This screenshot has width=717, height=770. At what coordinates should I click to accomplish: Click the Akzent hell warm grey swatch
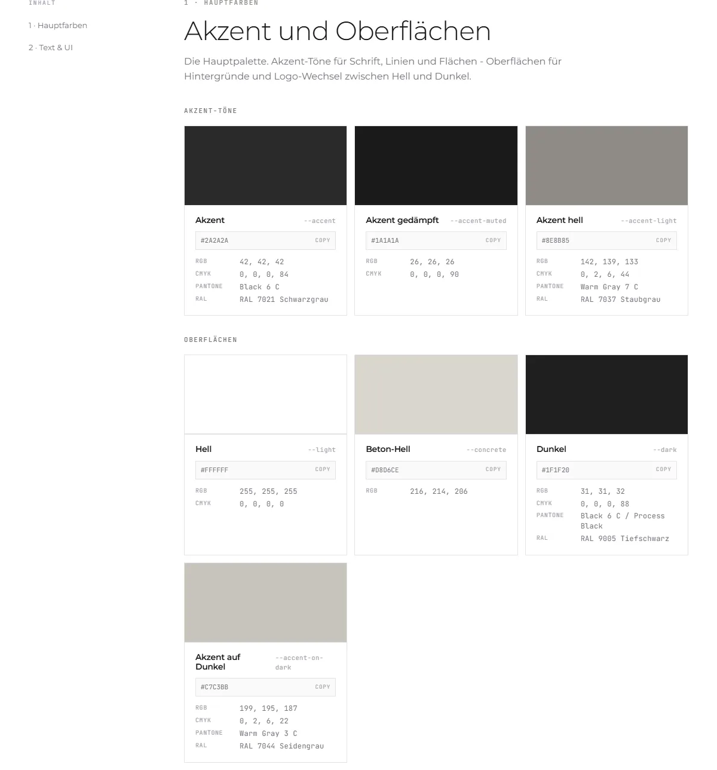pos(606,166)
